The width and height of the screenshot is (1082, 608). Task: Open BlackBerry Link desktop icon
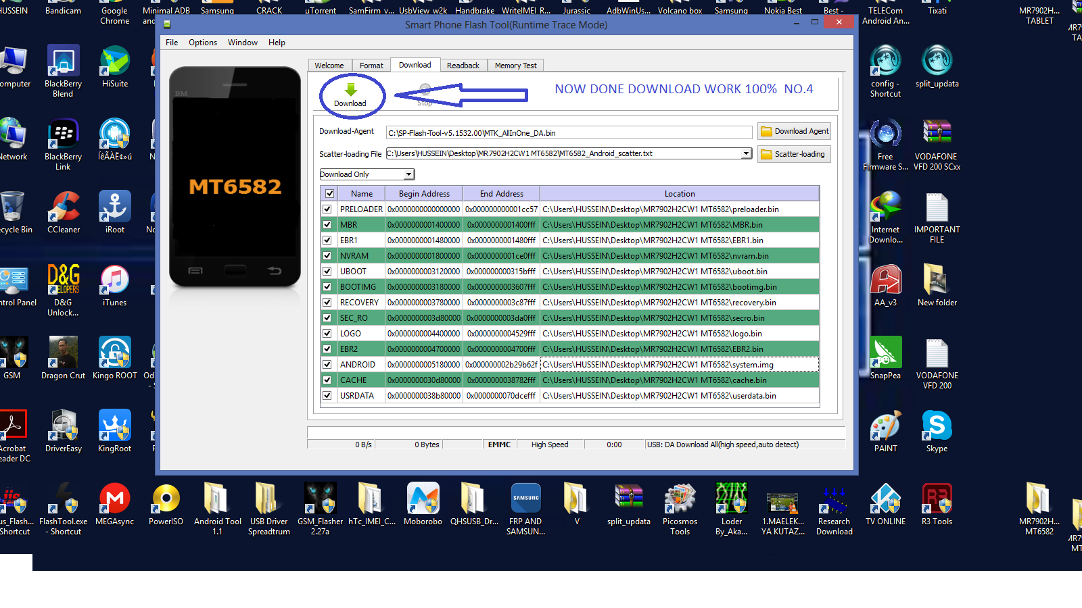coord(63,144)
